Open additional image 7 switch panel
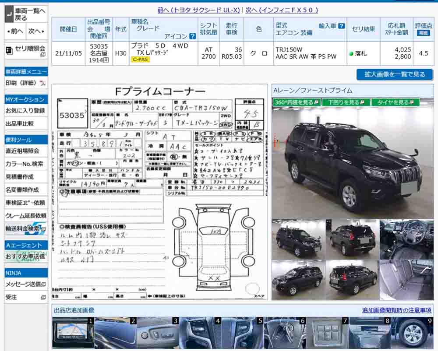 coord(327,333)
